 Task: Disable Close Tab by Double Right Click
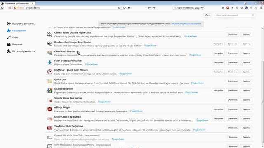click(232, 35)
